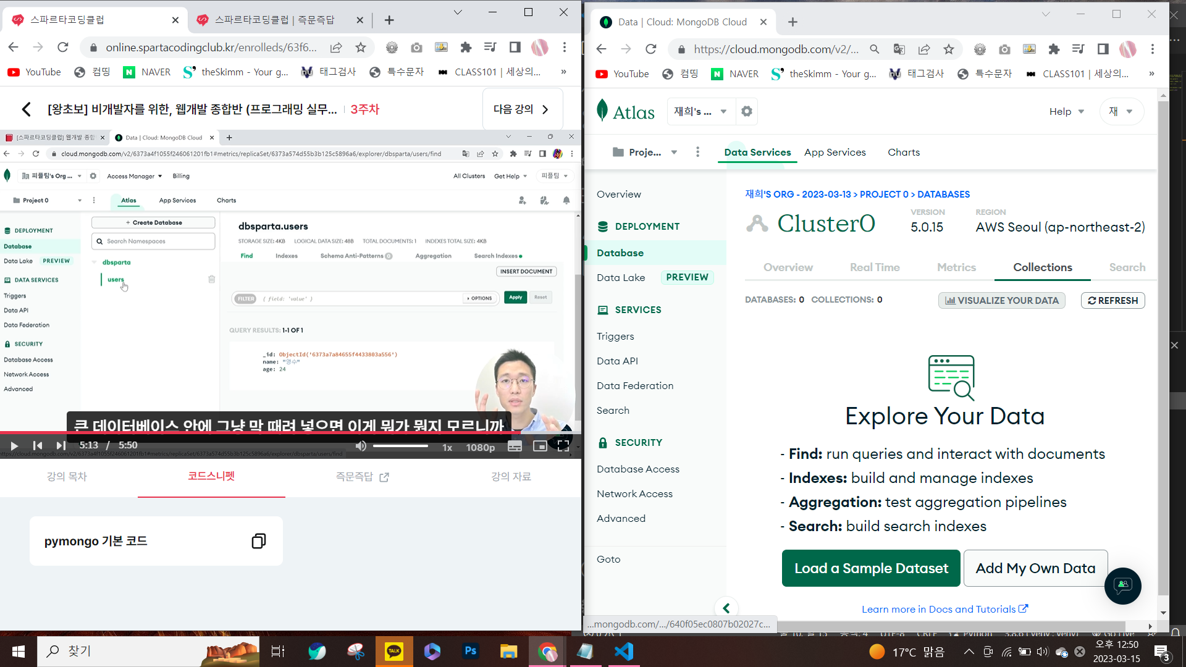This screenshot has width=1186, height=667.
Task: Mute the lecture video volume
Action: (361, 446)
